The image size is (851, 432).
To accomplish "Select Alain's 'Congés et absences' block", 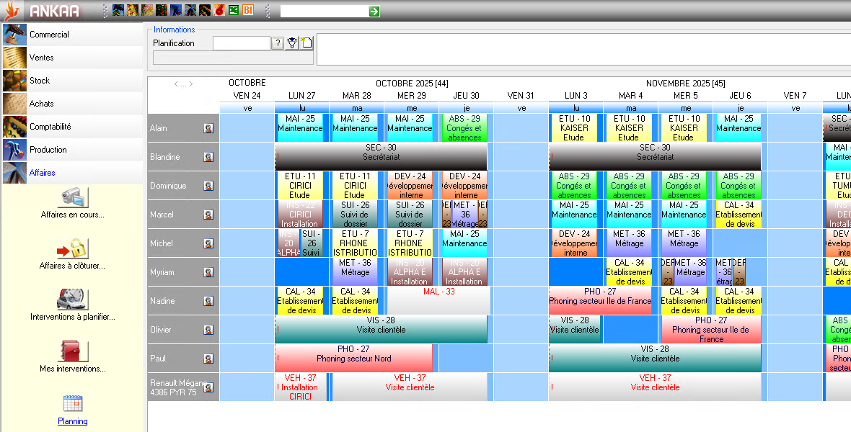I will click(464, 128).
